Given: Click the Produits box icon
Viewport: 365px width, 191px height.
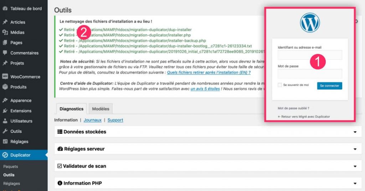Looking at the screenshot, I should (x=5, y=87).
